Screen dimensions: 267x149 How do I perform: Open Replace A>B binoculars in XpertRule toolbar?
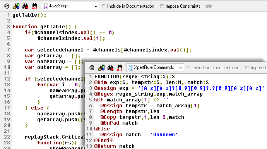tap(120, 68)
